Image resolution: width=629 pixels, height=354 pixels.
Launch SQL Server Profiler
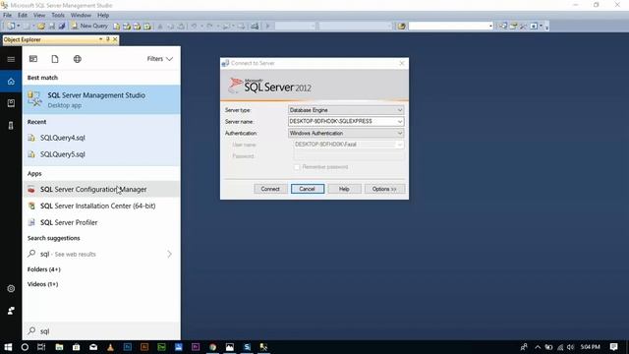101,222
